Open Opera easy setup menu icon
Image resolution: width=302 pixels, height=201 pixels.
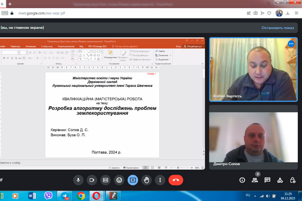click(x=296, y=13)
